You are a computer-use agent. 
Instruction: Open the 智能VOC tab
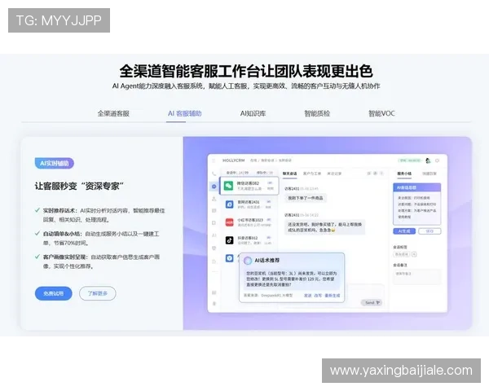(x=381, y=113)
